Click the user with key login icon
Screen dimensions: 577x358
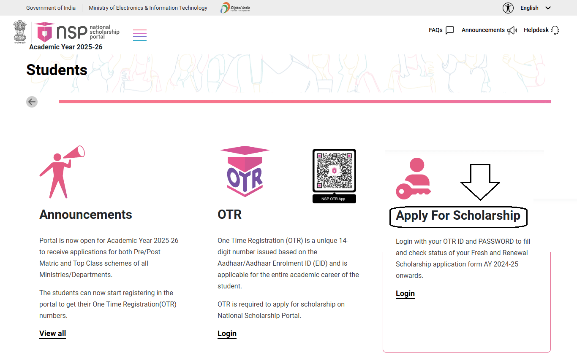[413, 178]
